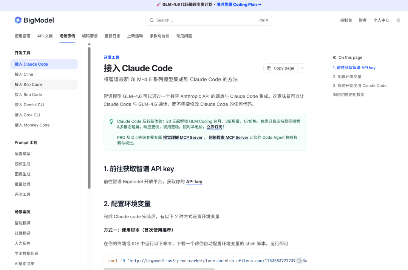Click the 场景案例 sidebar section heading
The width and height of the screenshot is (408, 270).
pos(23,212)
